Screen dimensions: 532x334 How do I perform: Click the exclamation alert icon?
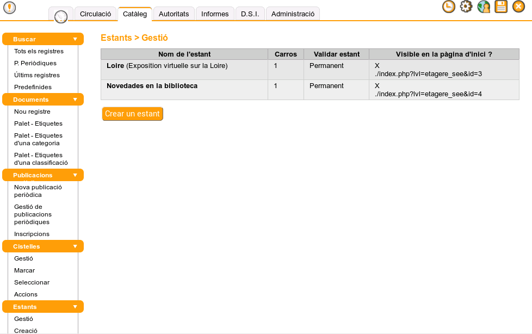(9, 8)
